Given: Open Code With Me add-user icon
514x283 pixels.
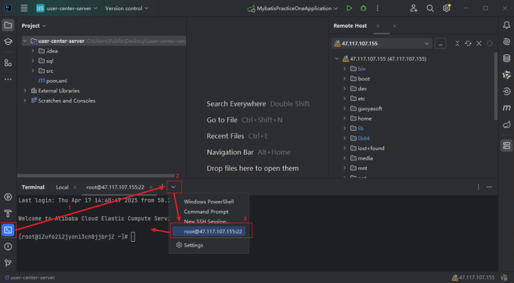Looking at the screenshot, I should click(x=414, y=8).
